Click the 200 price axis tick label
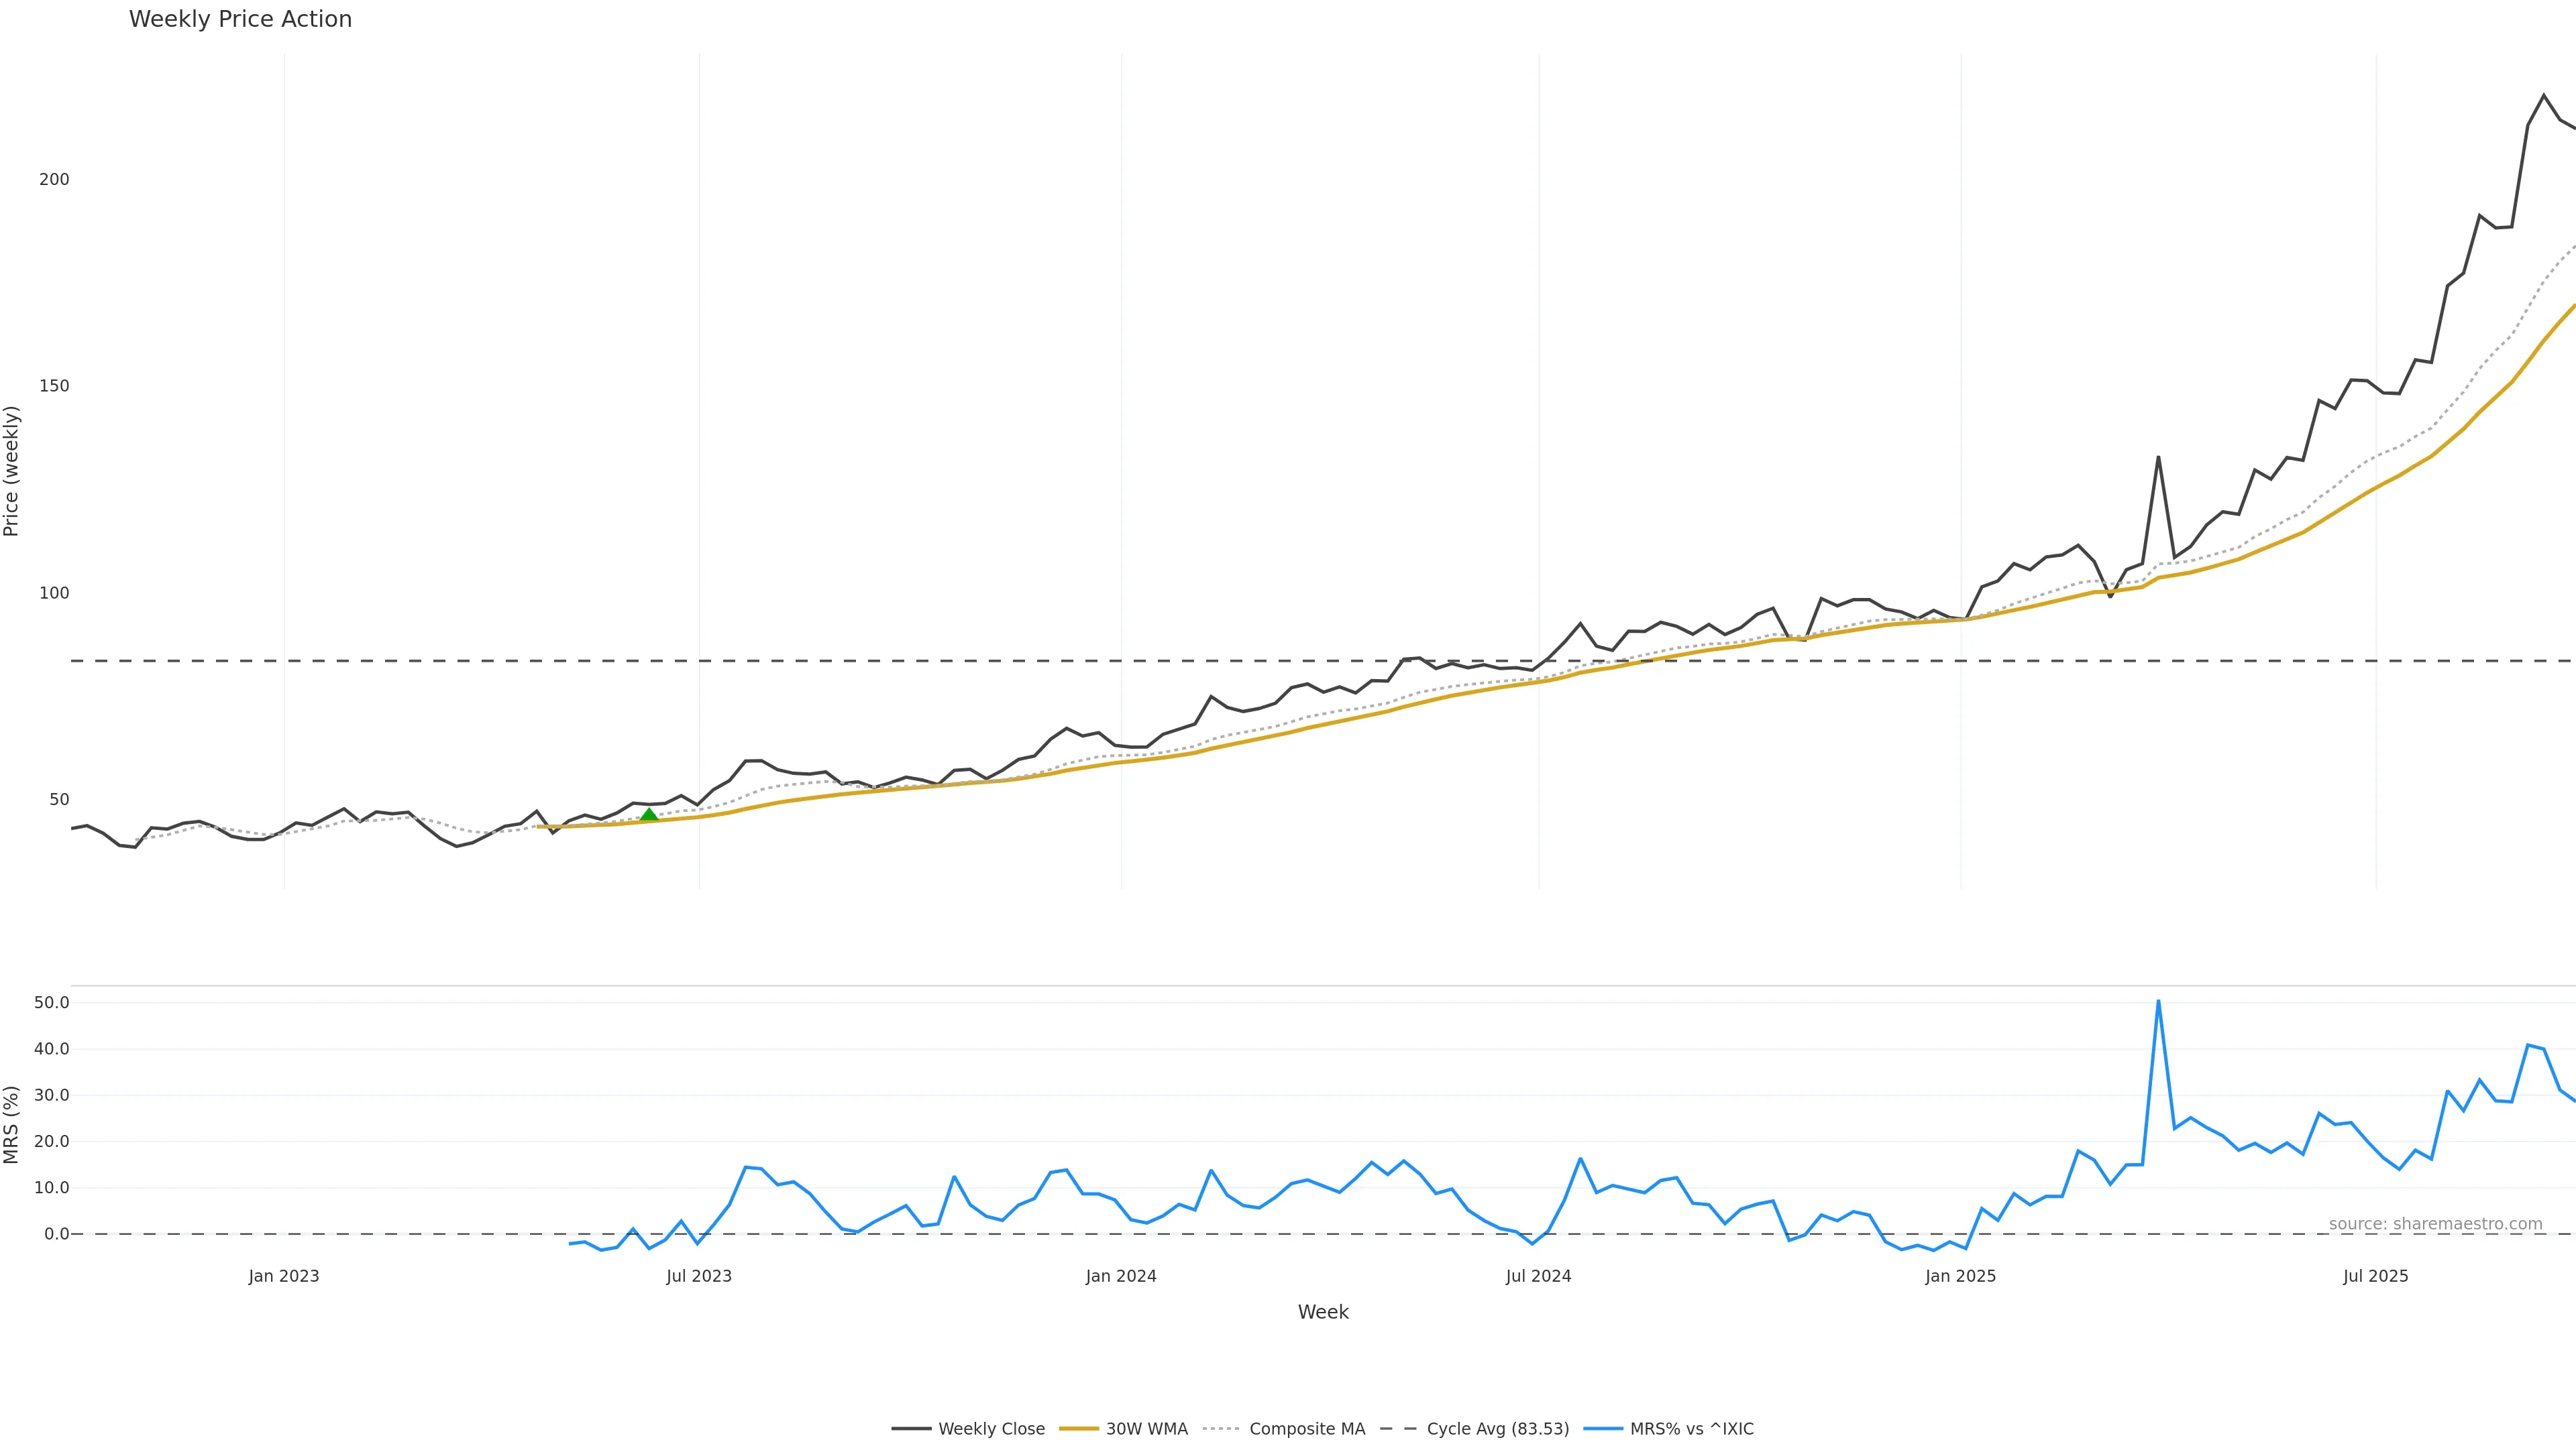Viewport: 2576px width, 1448px height. pos(54,180)
